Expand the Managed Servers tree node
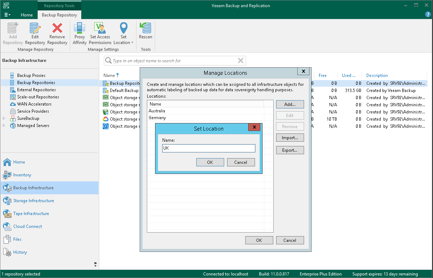 (x=4, y=126)
